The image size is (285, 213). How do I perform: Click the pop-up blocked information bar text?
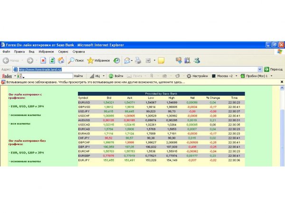coord(95,82)
